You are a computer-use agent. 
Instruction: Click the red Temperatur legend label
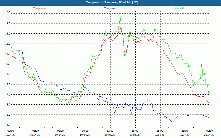point(40,9)
